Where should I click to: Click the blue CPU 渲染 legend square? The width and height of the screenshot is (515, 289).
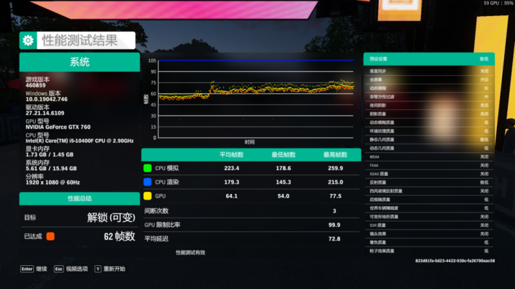pos(147,182)
